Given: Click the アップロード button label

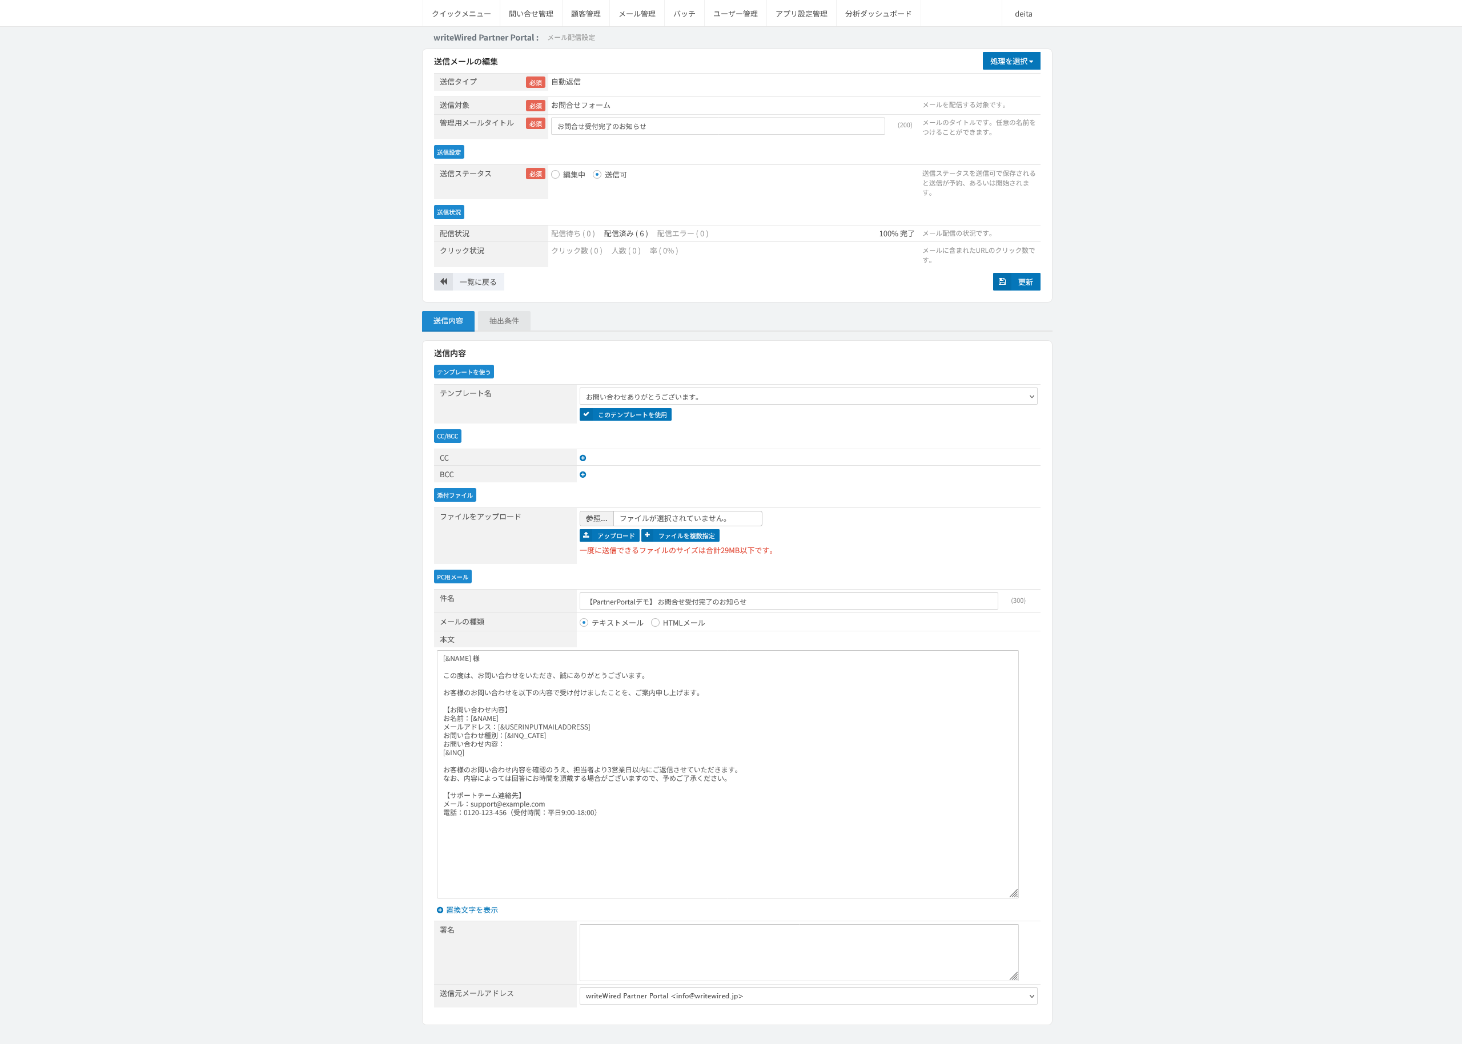Looking at the screenshot, I should [x=616, y=535].
